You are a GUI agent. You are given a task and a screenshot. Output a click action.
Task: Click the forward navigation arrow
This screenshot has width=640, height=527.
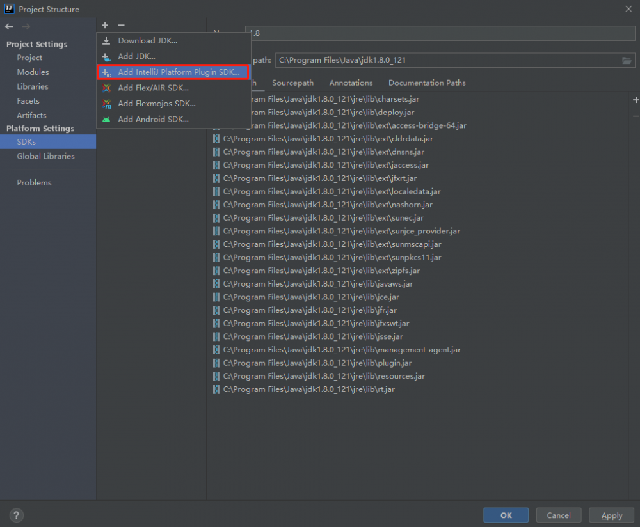(24, 26)
